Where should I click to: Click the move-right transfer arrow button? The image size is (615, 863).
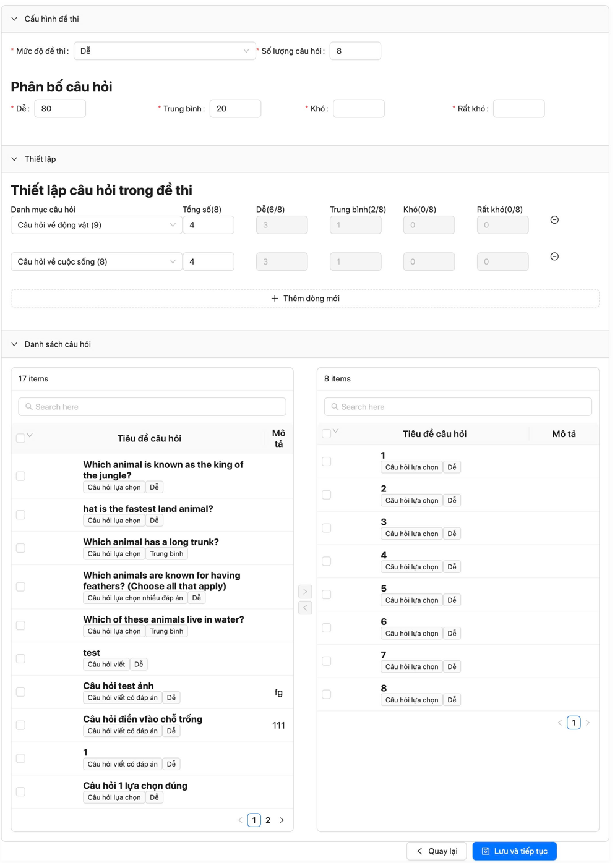click(305, 592)
